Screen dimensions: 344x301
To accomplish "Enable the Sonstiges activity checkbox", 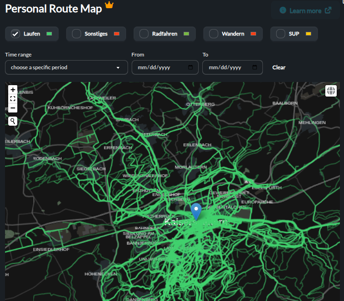I will tap(77, 34).
